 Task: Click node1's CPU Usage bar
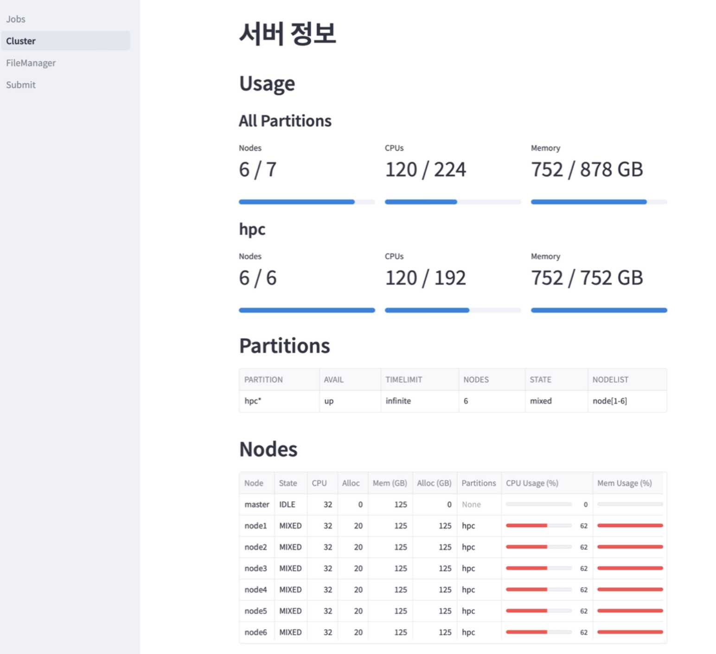point(539,526)
